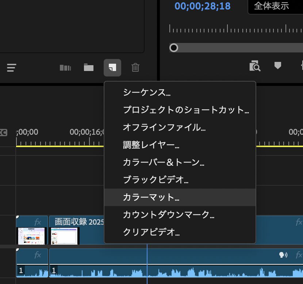Select 調整レイヤー… from the menu

tap(151, 145)
